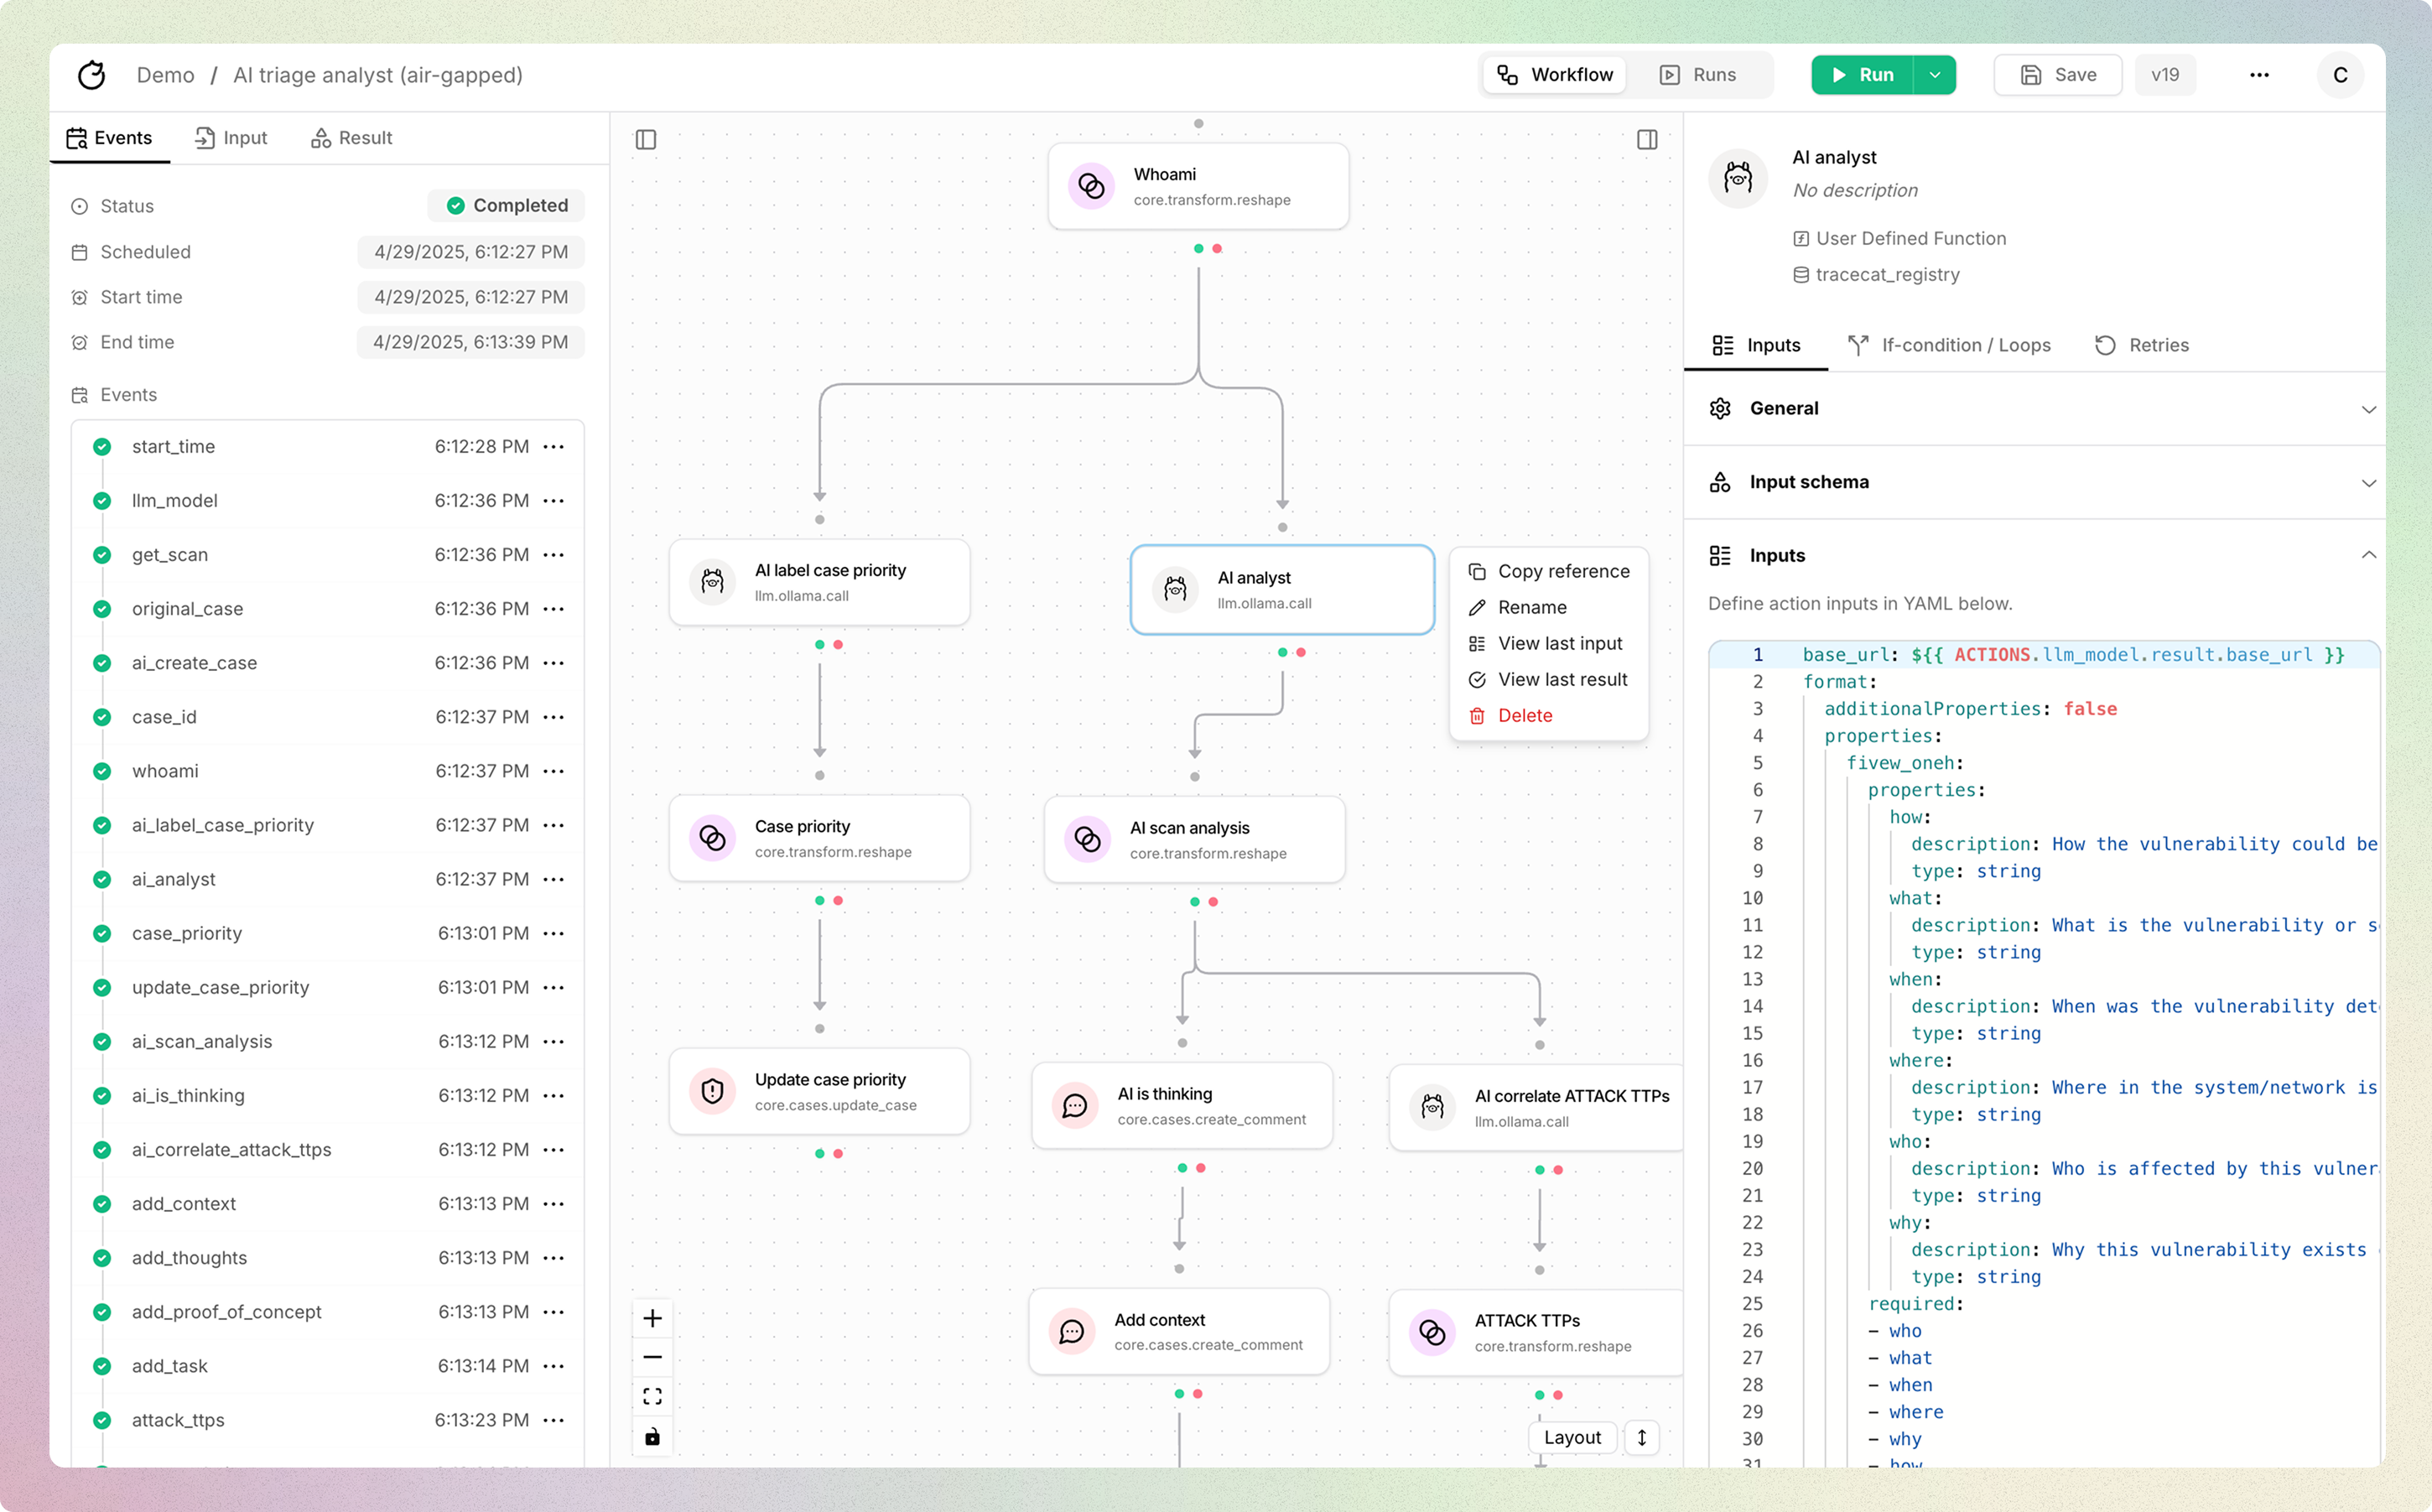Toggle the left sidebar panel icon
This screenshot has width=2432, height=1512.
(646, 139)
